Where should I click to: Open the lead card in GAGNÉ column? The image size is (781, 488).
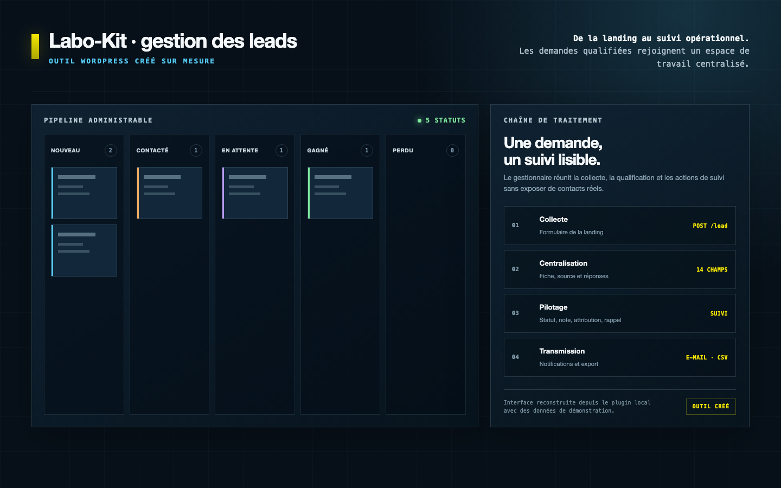[x=340, y=193]
